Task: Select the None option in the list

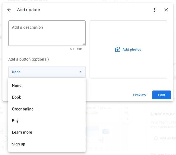Action: coord(17,86)
